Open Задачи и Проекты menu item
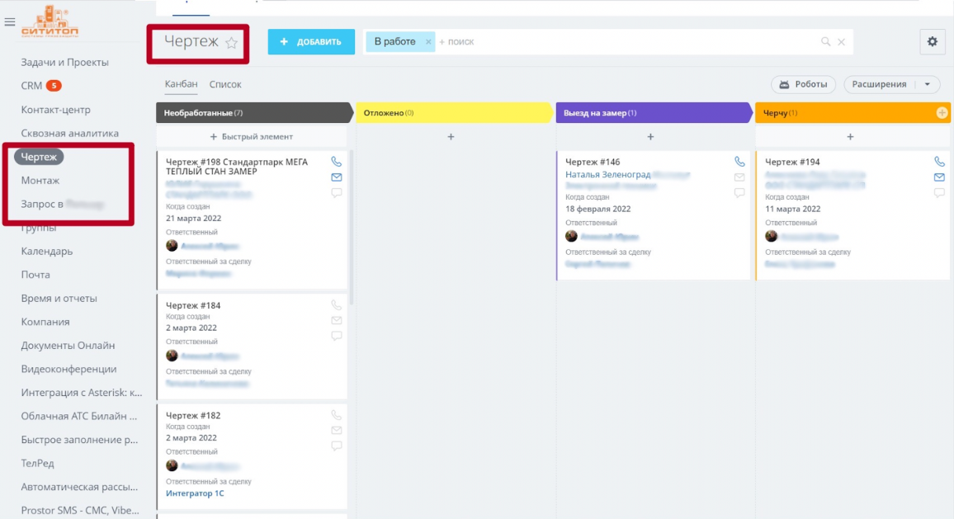 (64, 62)
